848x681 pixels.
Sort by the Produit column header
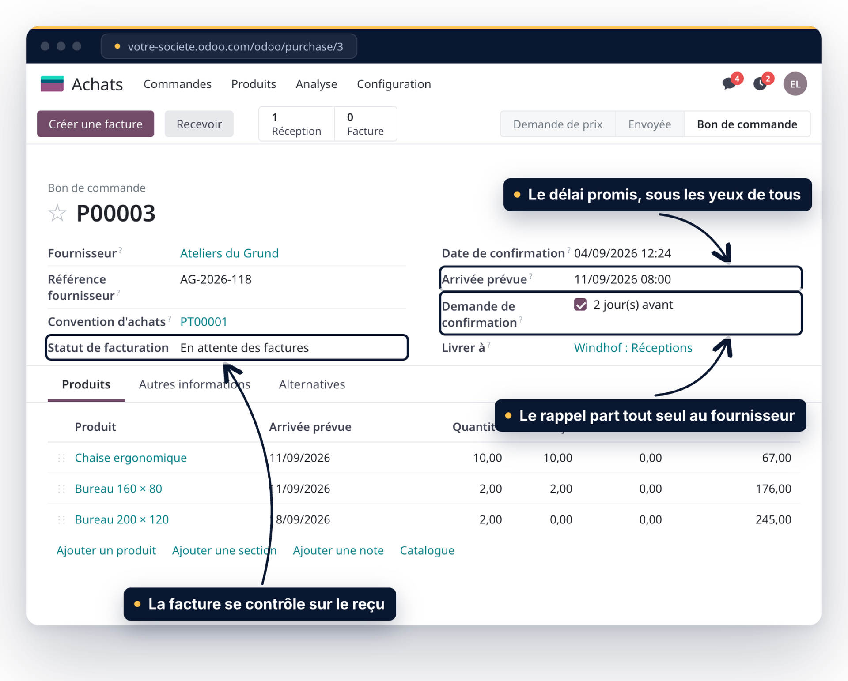click(x=95, y=427)
